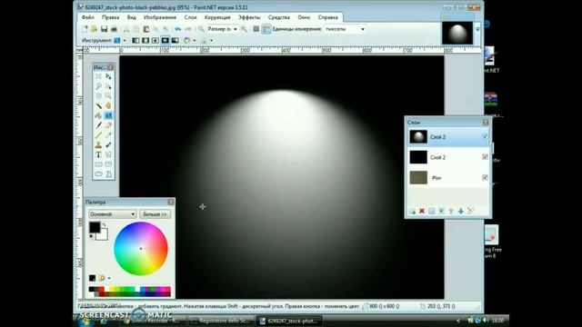582x327 pixels.
Task: Open the Слои menu
Action: (x=190, y=17)
